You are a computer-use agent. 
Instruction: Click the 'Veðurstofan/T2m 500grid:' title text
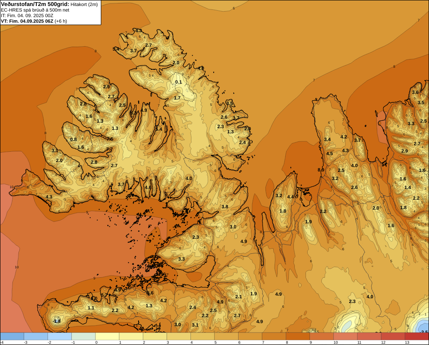[35, 4]
